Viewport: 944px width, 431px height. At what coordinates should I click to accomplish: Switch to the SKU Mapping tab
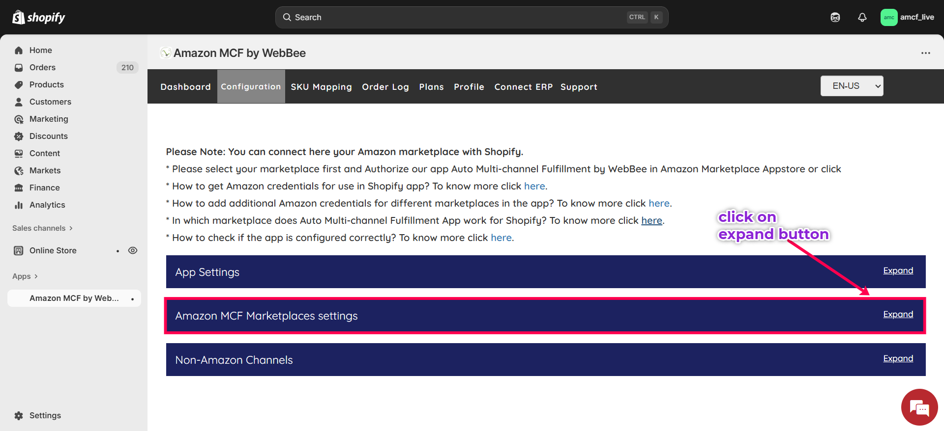pyautogui.click(x=321, y=87)
